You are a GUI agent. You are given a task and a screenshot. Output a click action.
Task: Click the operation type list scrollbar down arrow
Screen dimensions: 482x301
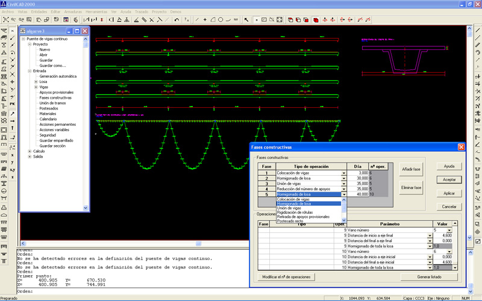344,221
